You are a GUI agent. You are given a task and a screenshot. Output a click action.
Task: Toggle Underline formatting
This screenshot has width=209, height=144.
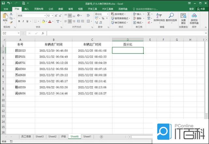(x=27, y=21)
